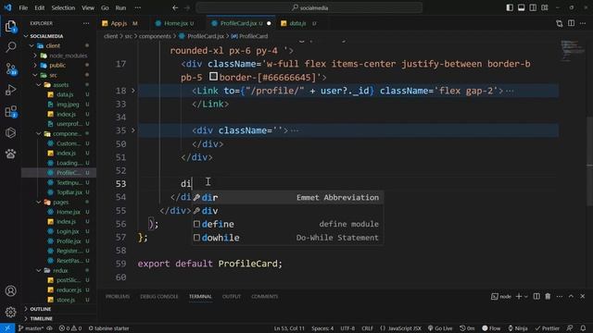
Task: Open the Run menu
Action: [x=120, y=7]
